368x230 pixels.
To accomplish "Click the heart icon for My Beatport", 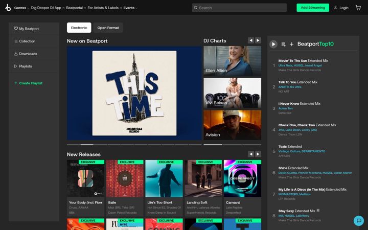I will point(16,29).
